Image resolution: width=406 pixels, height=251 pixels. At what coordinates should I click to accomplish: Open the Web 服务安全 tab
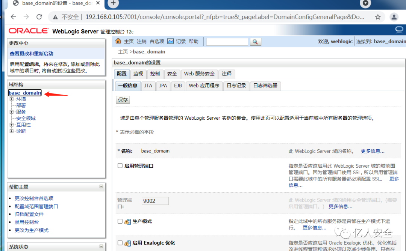tap(199, 74)
